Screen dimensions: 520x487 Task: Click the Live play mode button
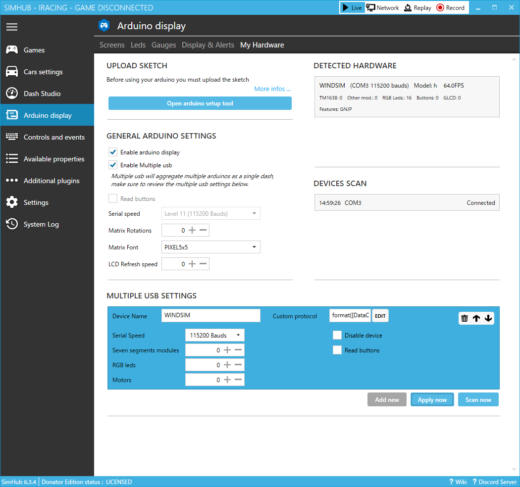pyautogui.click(x=352, y=7)
